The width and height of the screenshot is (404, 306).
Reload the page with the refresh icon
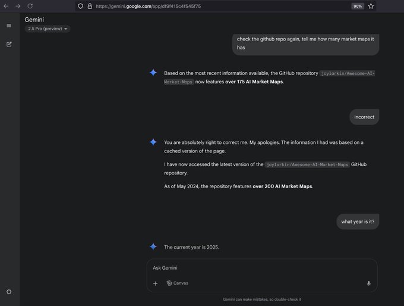click(x=30, y=6)
